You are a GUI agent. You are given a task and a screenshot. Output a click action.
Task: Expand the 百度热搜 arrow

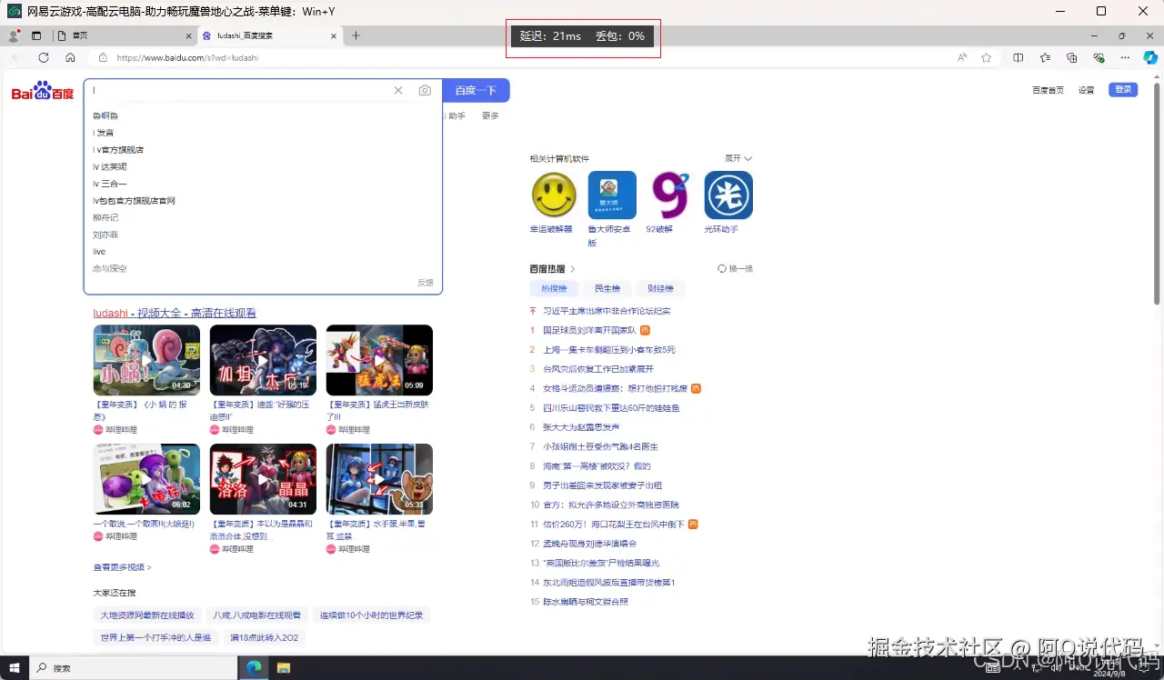coord(573,269)
